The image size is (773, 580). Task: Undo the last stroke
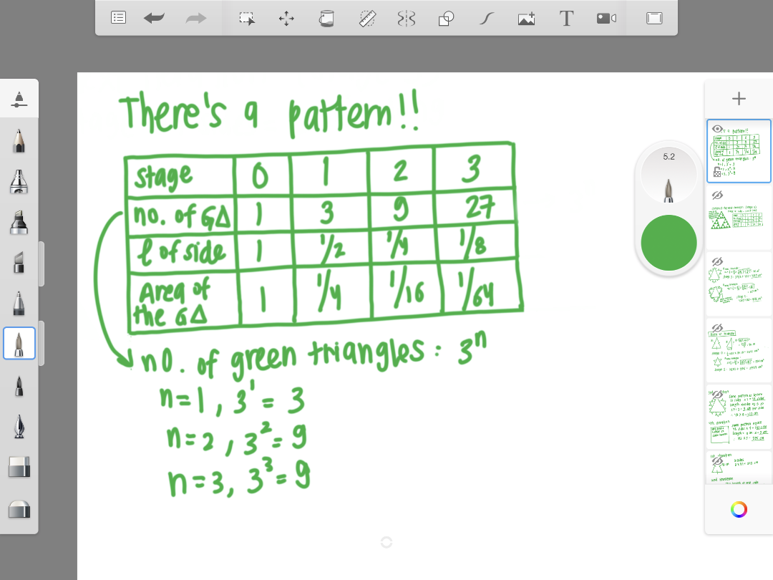pos(154,19)
